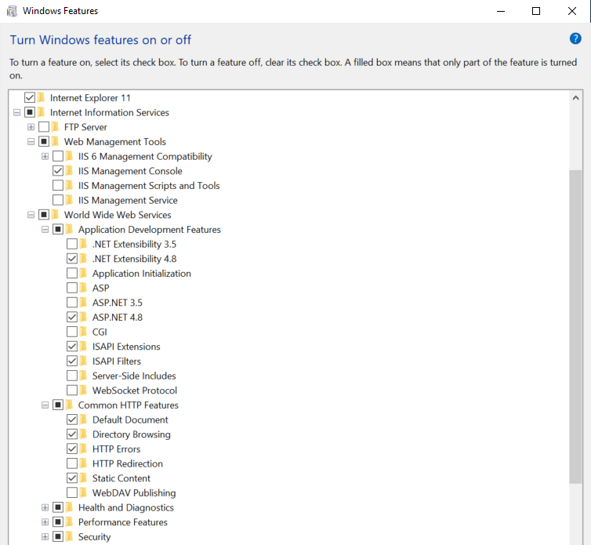Toggle the Internet Information Services checkbox

coord(30,112)
